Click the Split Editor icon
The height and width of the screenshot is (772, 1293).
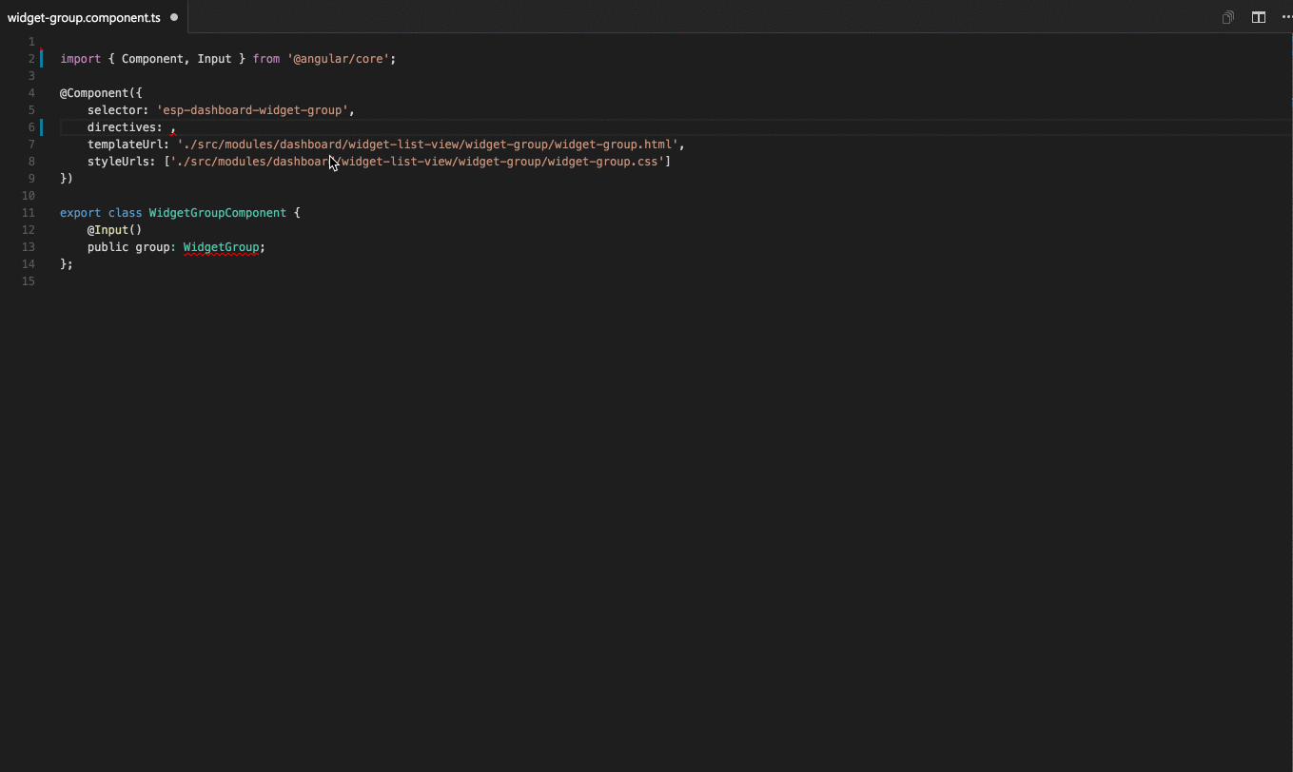coord(1258,16)
